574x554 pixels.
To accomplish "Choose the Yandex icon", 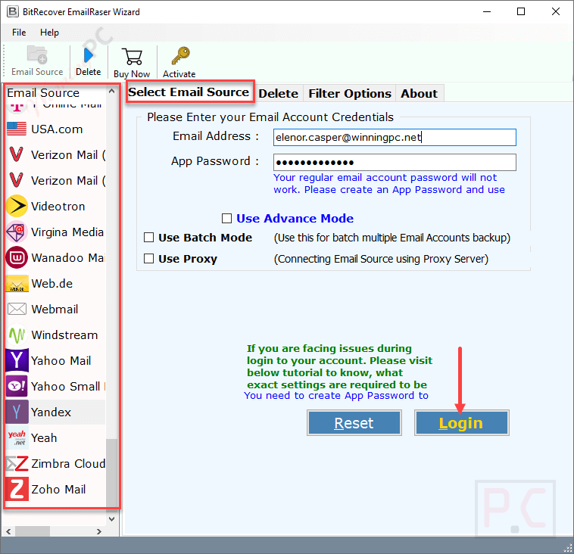I will (x=17, y=412).
